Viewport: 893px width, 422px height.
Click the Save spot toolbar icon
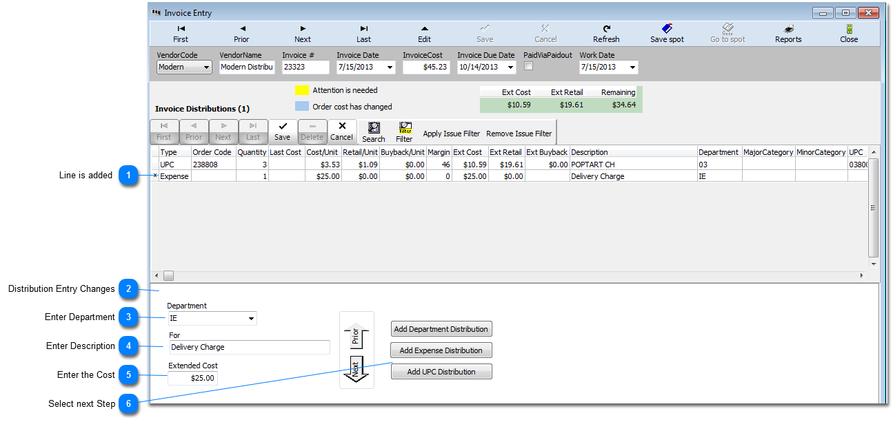click(x=667, y=33)
